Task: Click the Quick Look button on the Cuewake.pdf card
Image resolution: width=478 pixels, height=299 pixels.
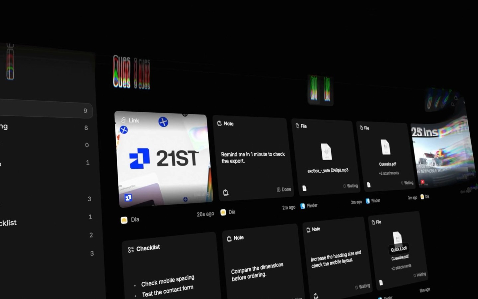Action: click(399, 249)
